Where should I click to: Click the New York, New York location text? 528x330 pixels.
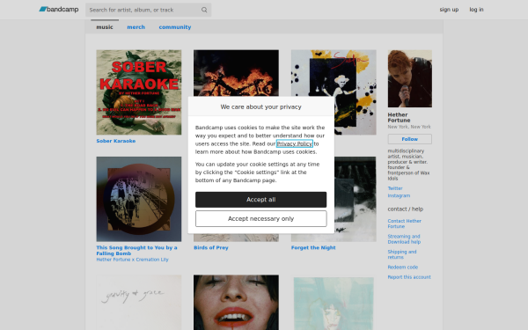pyautogui.click(x=409, y=127)
